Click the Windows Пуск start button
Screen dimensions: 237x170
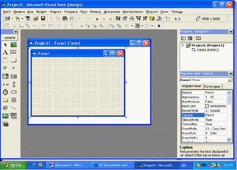point(14,165)
